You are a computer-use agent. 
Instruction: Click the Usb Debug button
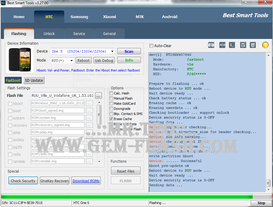pyautogui.click(x=104, y=60)
